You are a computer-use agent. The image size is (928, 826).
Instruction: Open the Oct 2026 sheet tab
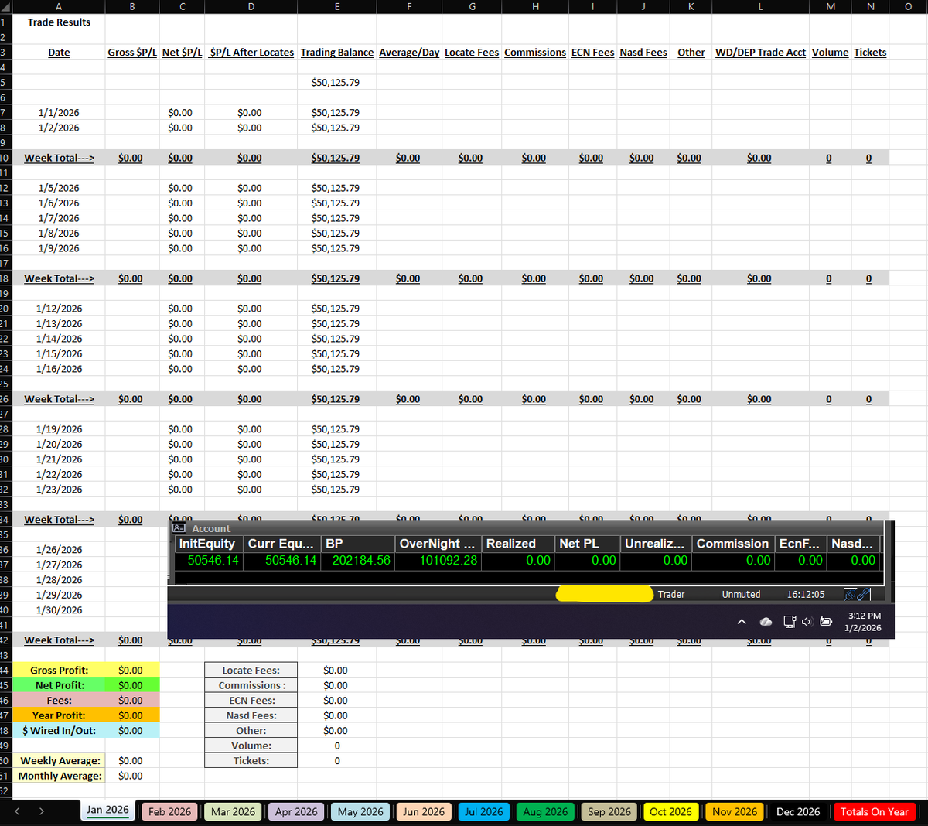(x=670, y=811)
